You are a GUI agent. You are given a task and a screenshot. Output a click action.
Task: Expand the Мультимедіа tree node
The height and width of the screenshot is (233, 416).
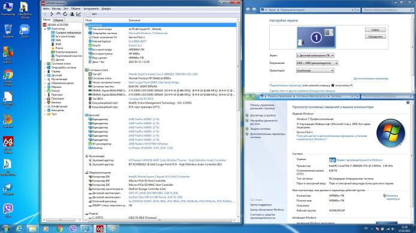tap(45, 79)
